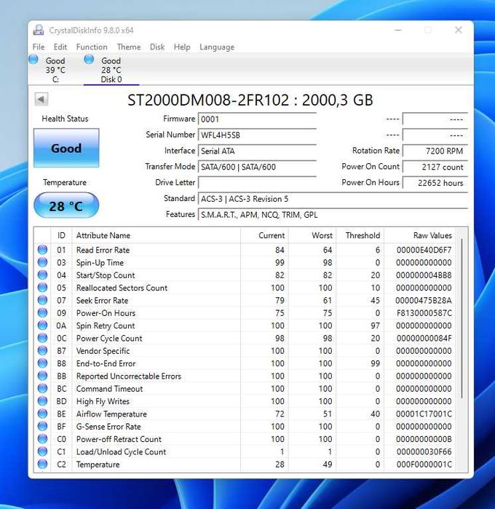This screenshot has width=495, height=509.
Task: Open the Language menu
Action: pos(217,47)
